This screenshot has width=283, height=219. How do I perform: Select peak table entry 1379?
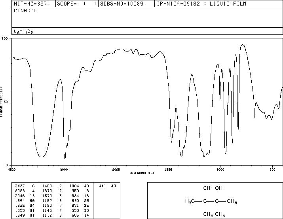click(47, 191)
